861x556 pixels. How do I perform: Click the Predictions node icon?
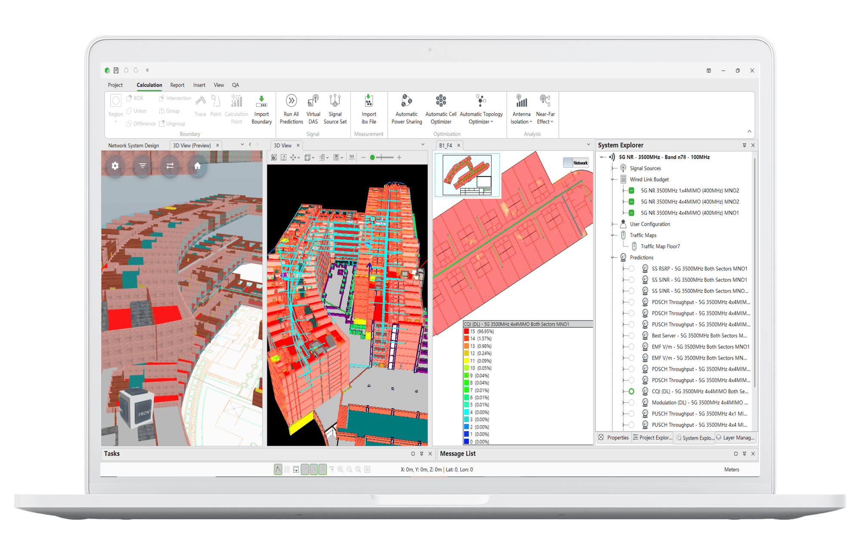click(623, 258)
